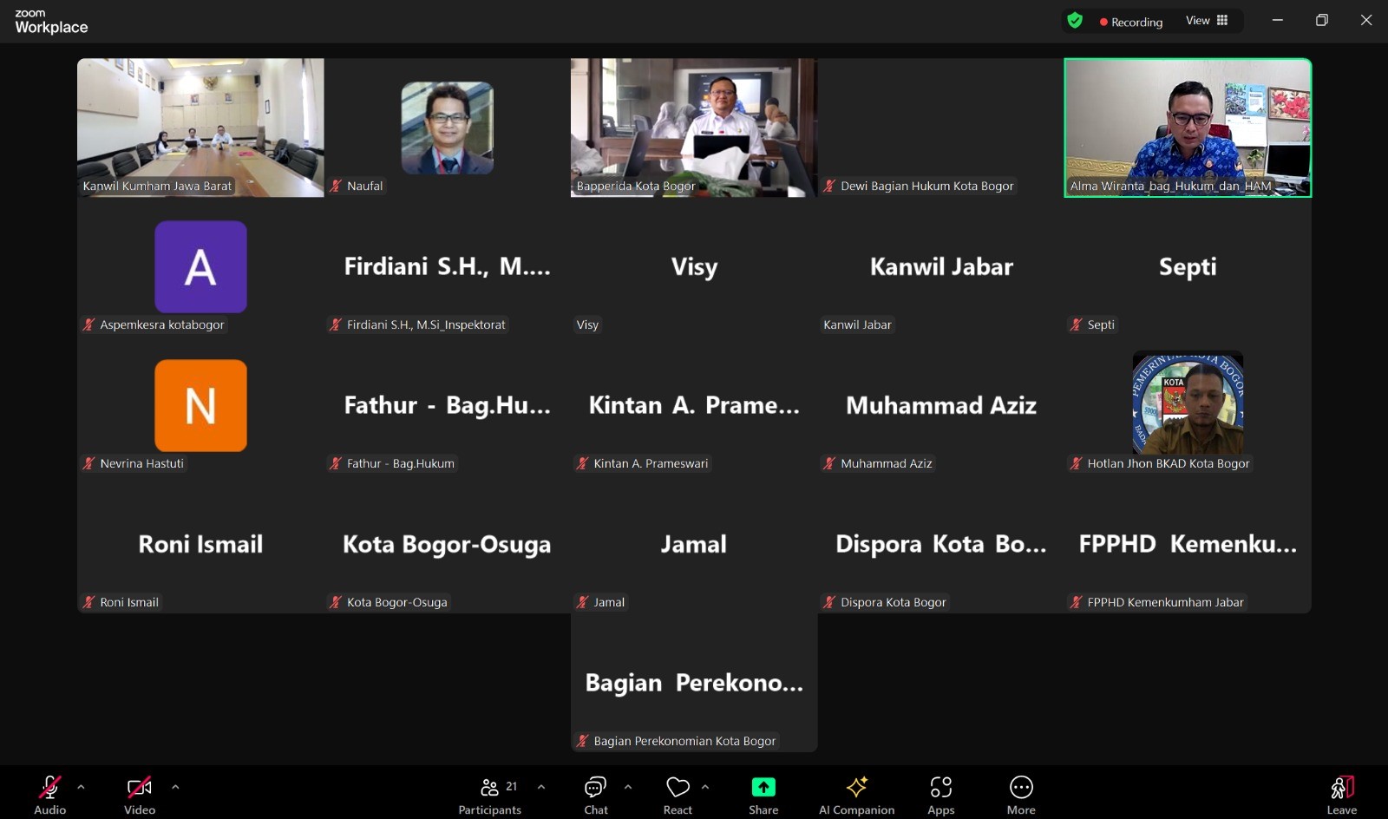
Task: Open the Participants list
Action: tap(490, 794)
